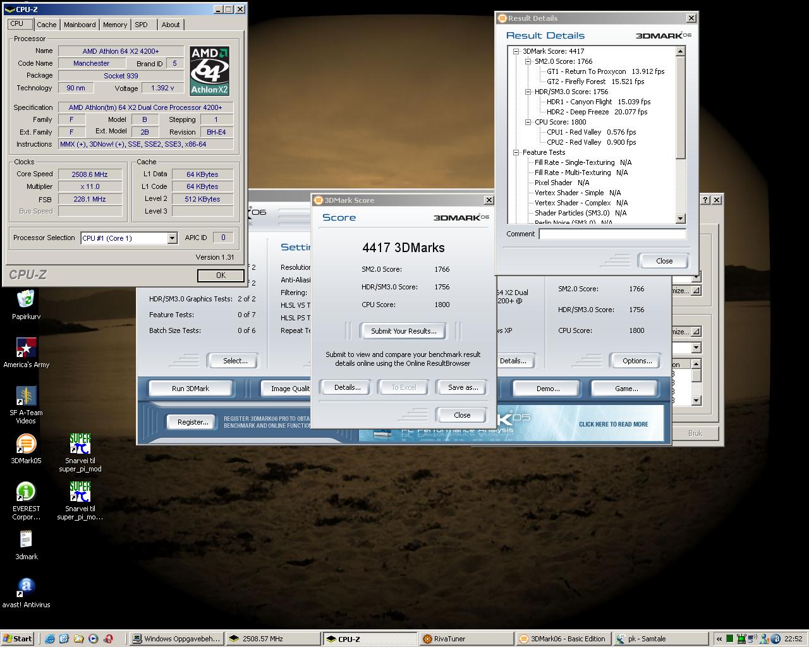Click the Messenger tray icon in system tray
Viewport: 809px width, 647px height.
[765, 639]
